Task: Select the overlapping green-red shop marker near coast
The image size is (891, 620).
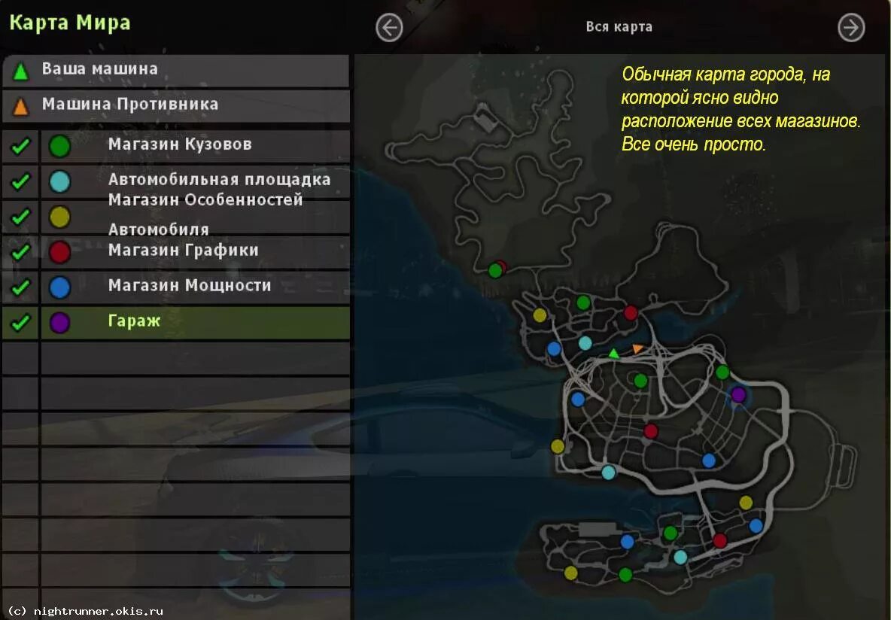Action: [x=497, y=269]
